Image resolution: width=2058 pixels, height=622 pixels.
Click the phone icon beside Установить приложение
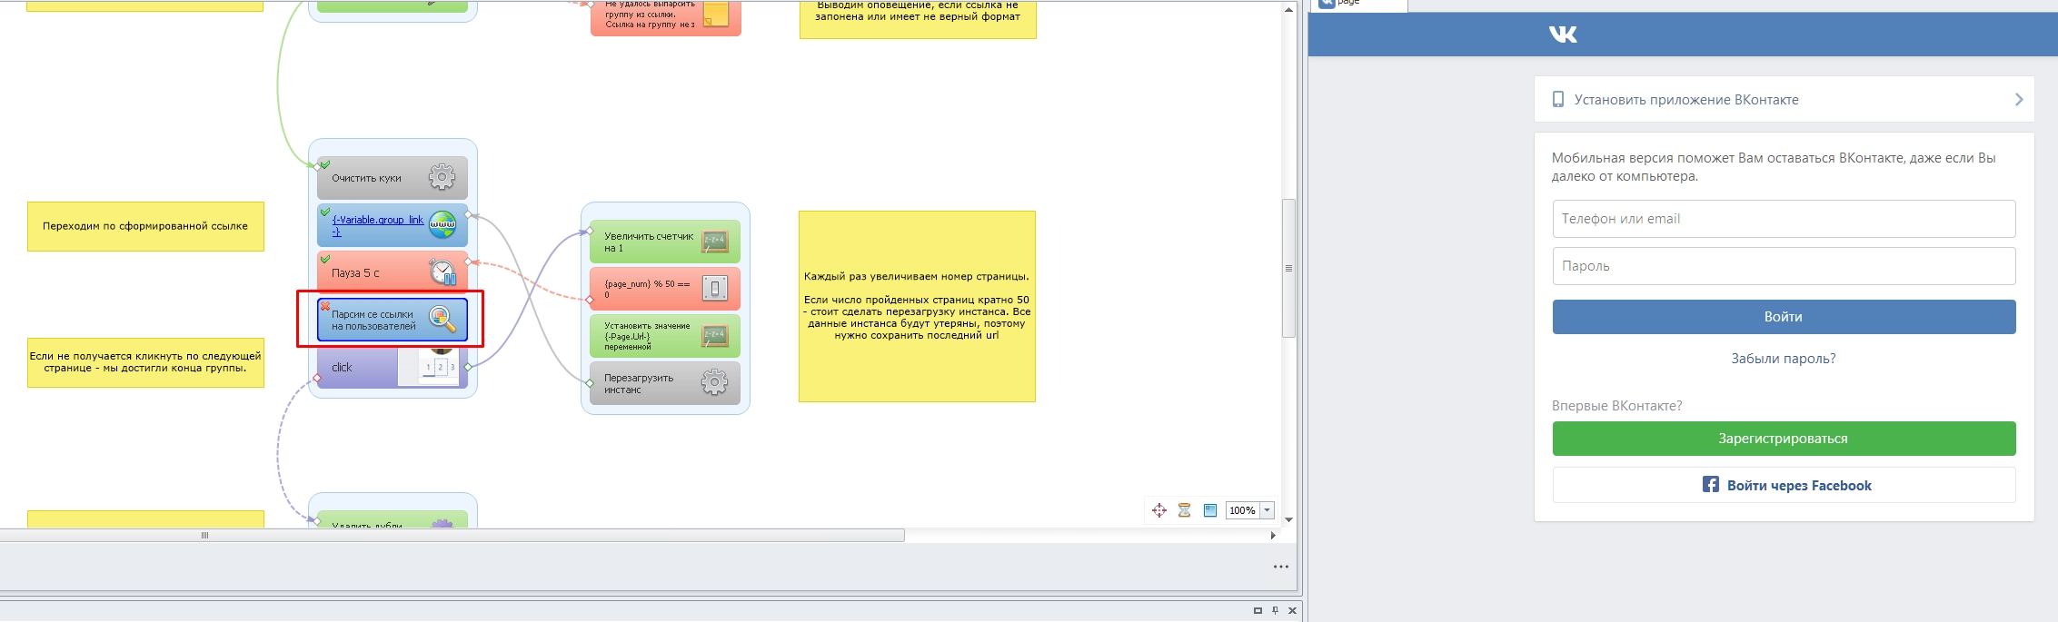tap(1558, 99)
